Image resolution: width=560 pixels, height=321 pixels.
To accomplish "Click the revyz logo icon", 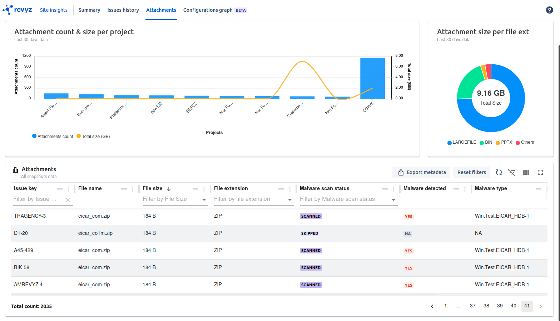I will click(x=8, y=10).
